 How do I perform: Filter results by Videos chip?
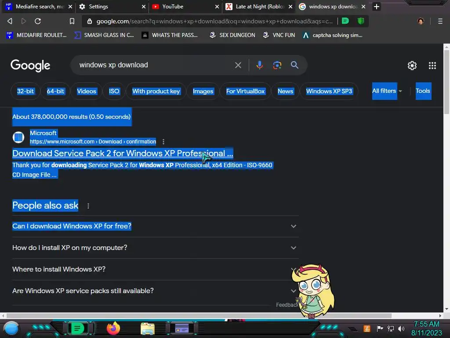pyautogui.click(x=87, y=92)
